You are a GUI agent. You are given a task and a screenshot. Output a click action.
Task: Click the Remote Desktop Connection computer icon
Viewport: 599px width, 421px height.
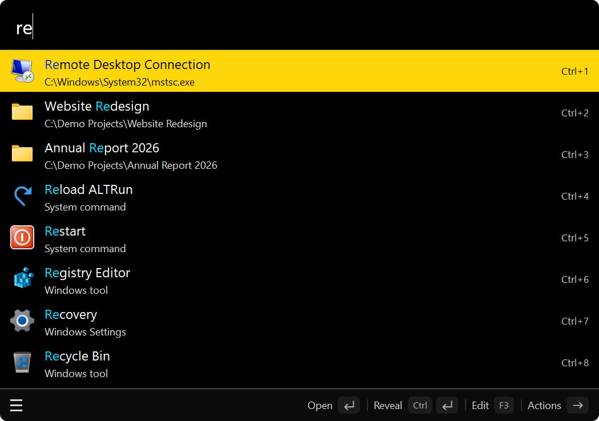point(22,71)
